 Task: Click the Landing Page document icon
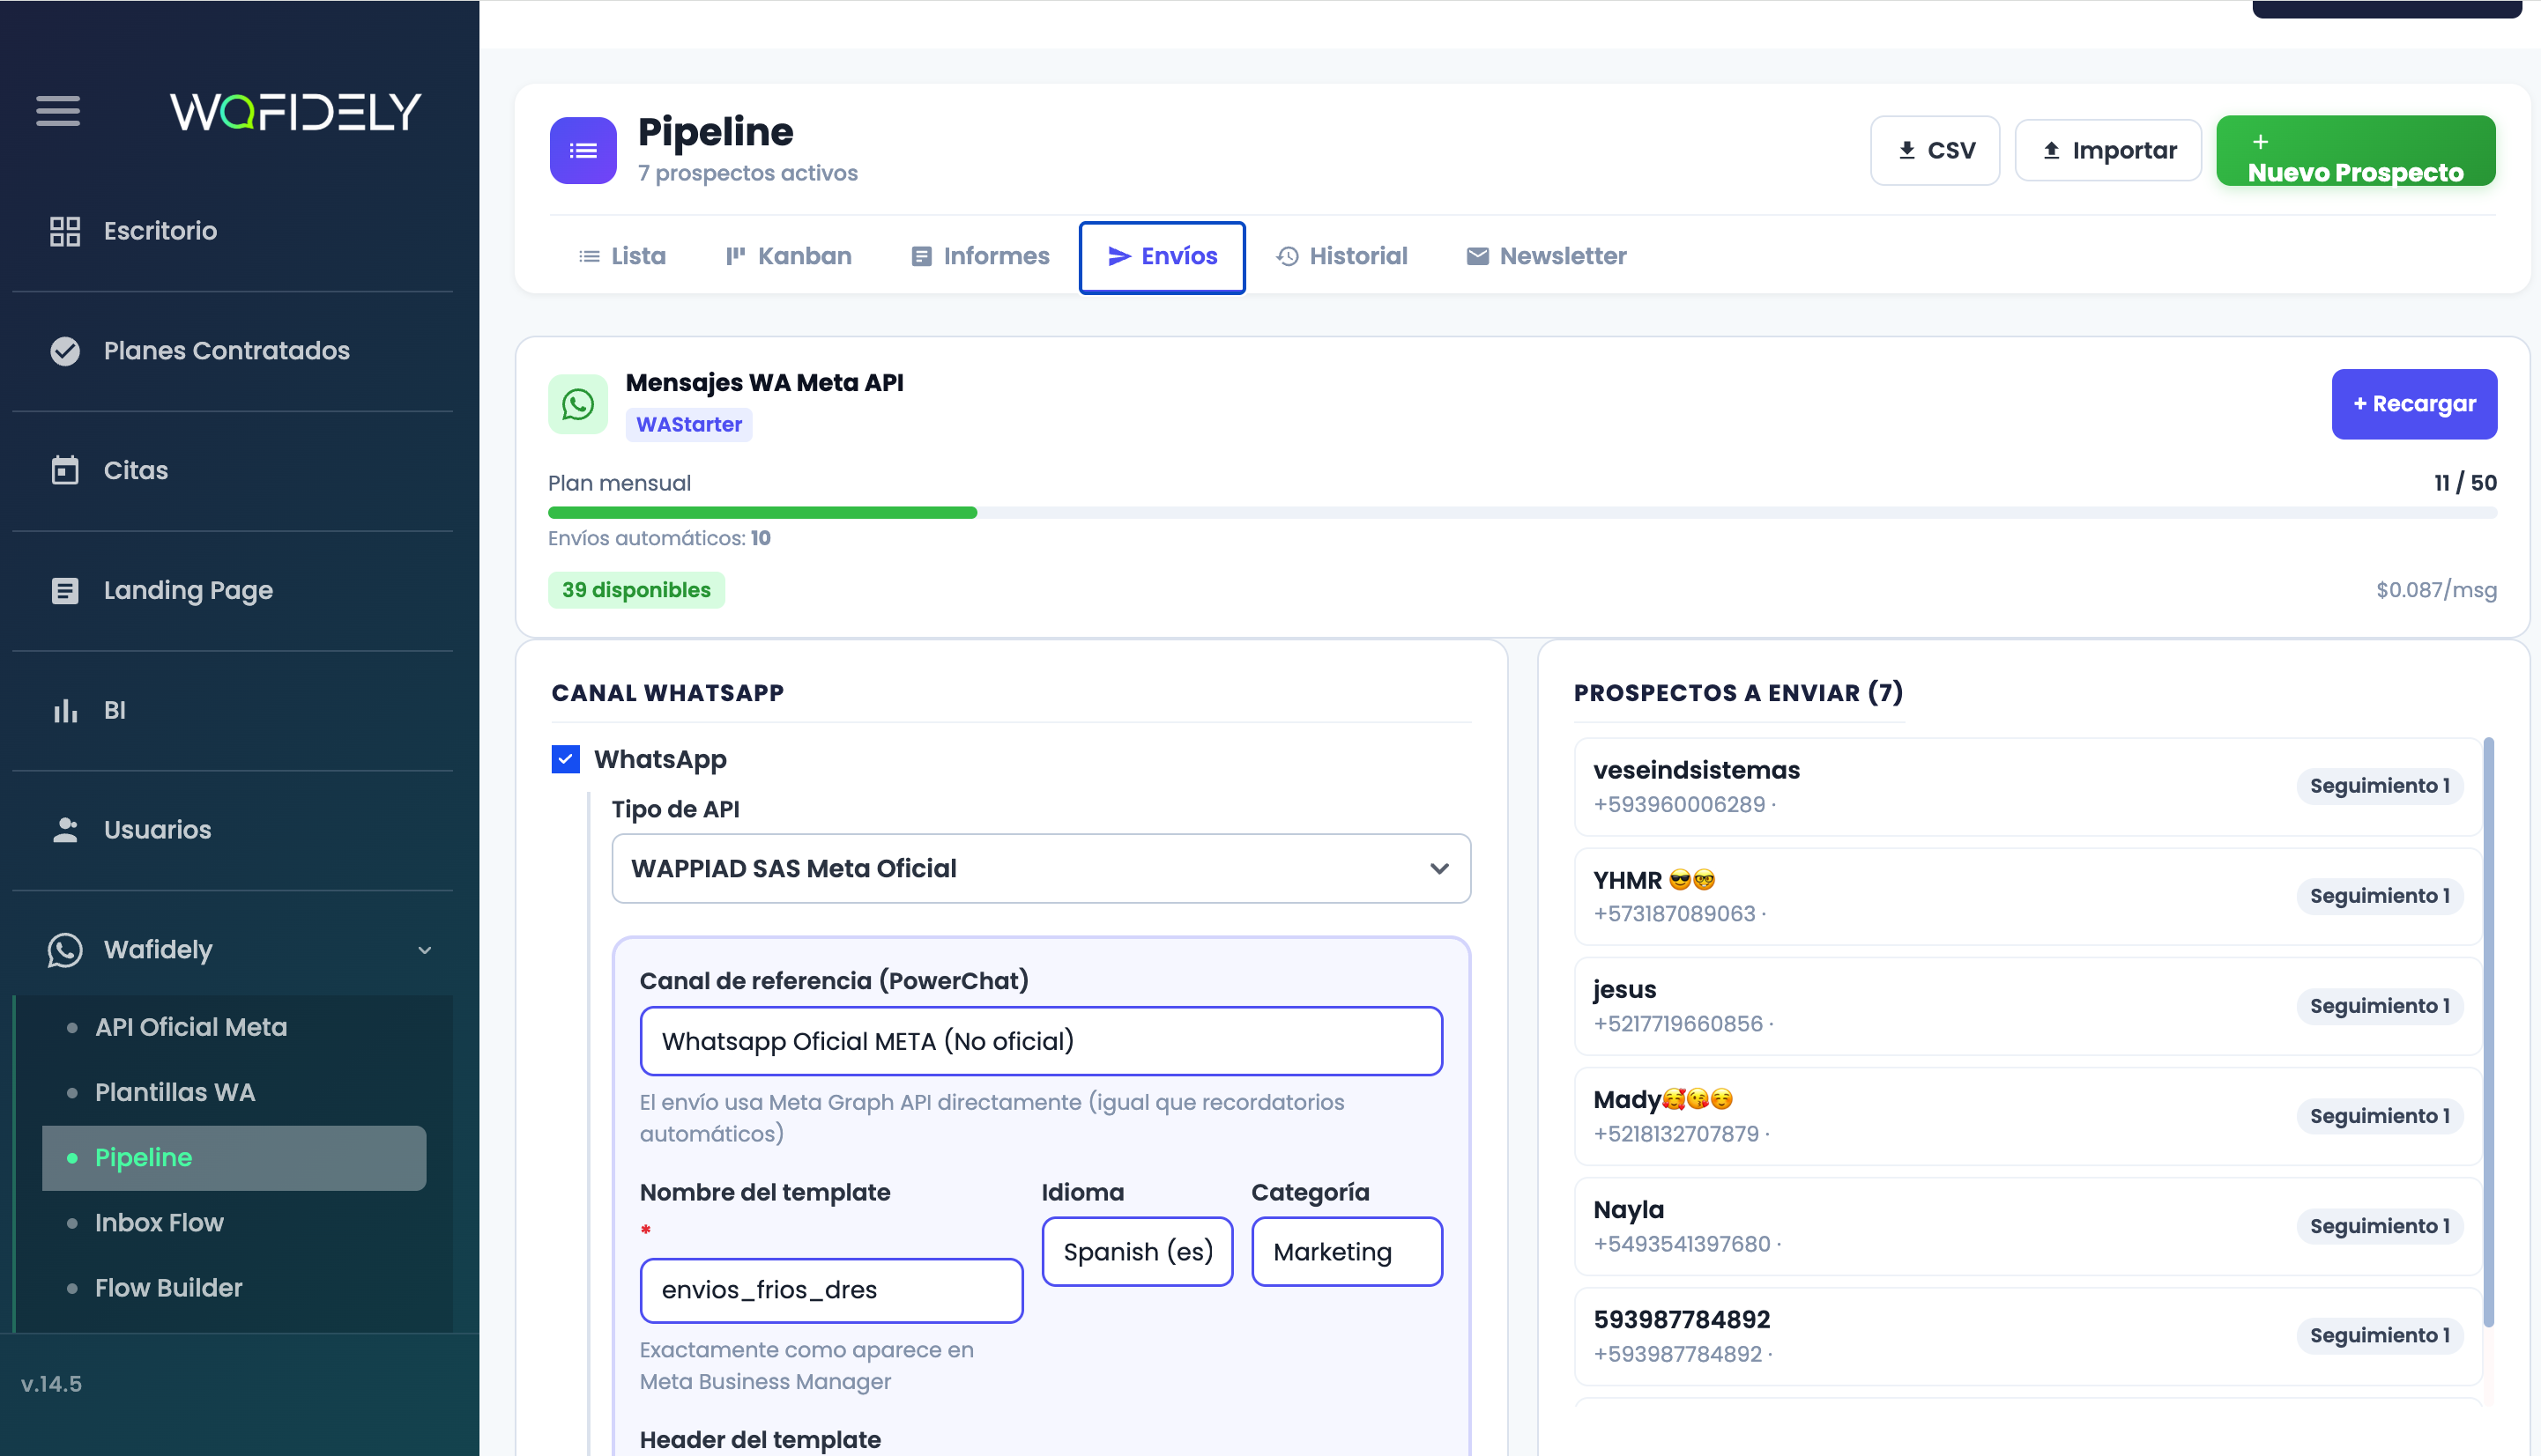click(x=65, y=590)
